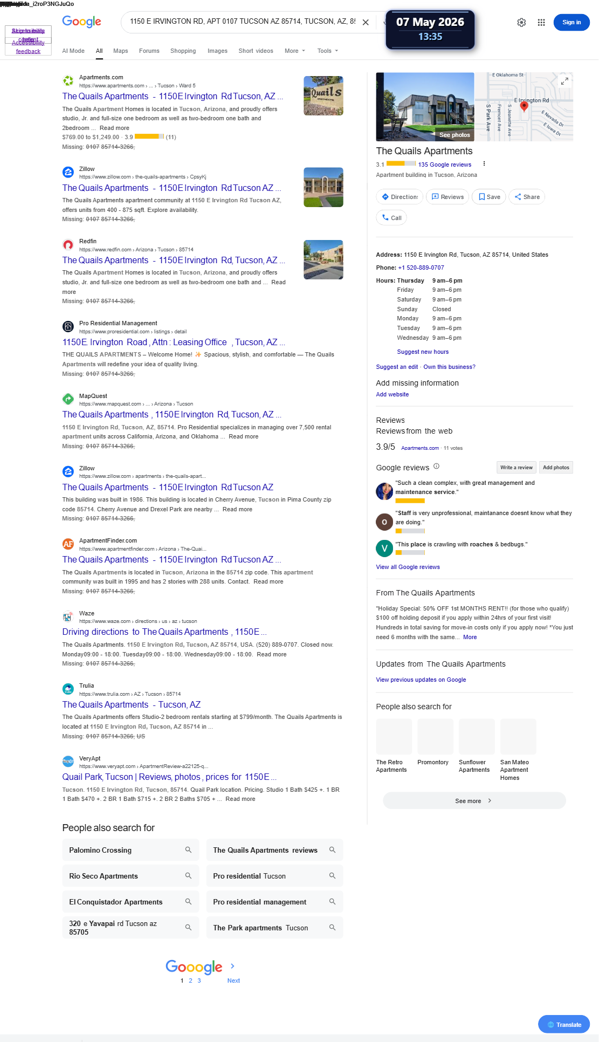Screen dimensions: 606x1042
Task: Switch to Images tab
Action: (x=217, y=51)
